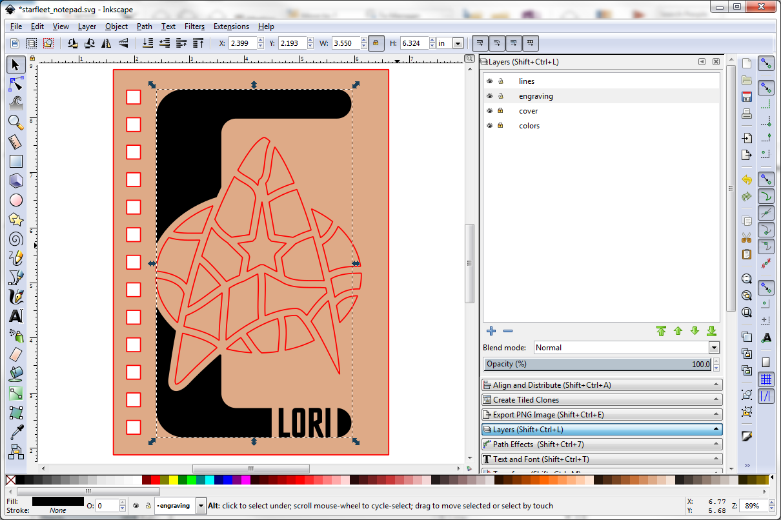Viewport: 781px width, 520px height.
Task: Select the Measure ruler tool
Action: (x=16, y=141)
